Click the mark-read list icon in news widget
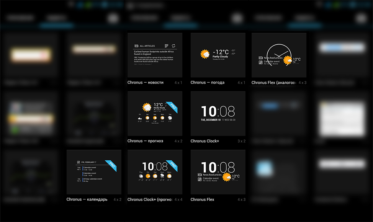Viewport: 373px width, 222px height. coord(167,46)
